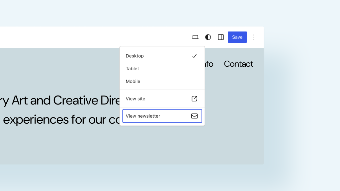Viewport: 340px width, 191px height.
Task: Click the external-link icon beside View site
Action: (194, 98)
